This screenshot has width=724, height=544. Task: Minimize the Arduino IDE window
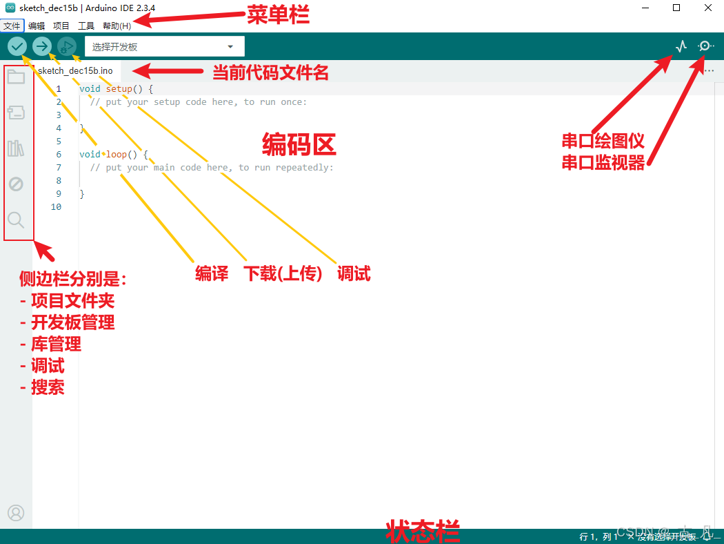[x=645, y=8]
